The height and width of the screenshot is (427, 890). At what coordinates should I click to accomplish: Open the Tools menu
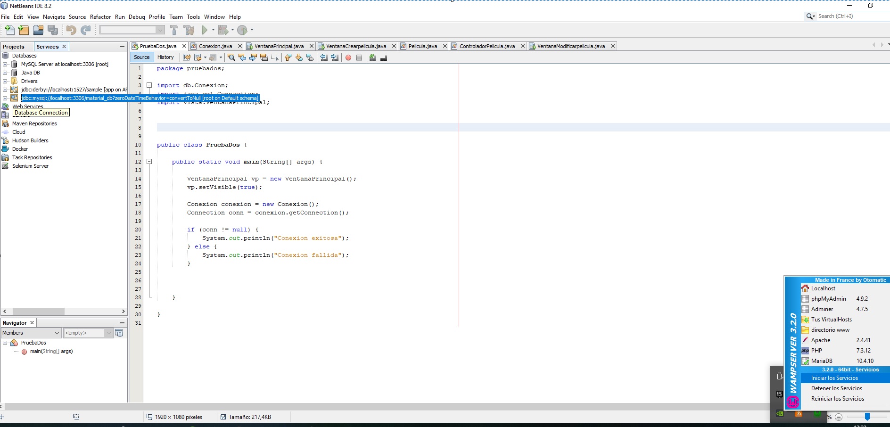point(193,17)
